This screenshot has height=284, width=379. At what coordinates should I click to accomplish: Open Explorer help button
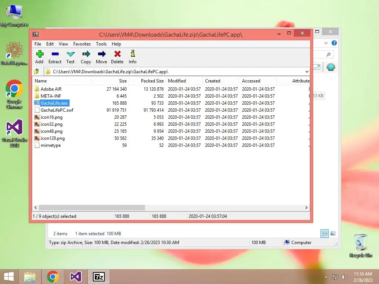334,43
